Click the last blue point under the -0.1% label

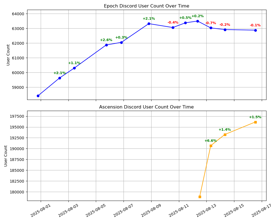(x=255, y=30)
